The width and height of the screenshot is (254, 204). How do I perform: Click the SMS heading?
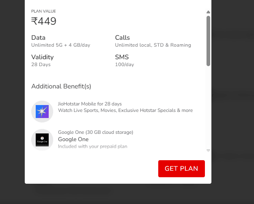click(x=121, y=57)
